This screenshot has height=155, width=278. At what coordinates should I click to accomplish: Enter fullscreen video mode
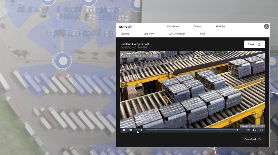click(x=262, y=130)
